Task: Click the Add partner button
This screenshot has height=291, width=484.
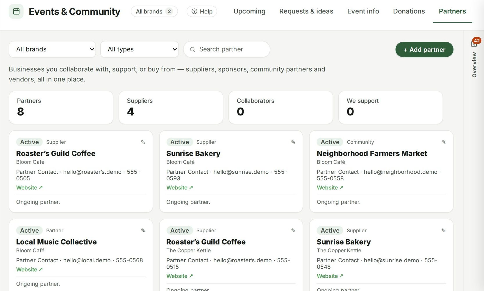Action: pyautogui.click(x=424, y=50)
